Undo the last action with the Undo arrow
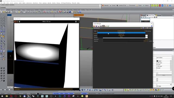This screenshot has width=174, height=98. pos(22,12)
